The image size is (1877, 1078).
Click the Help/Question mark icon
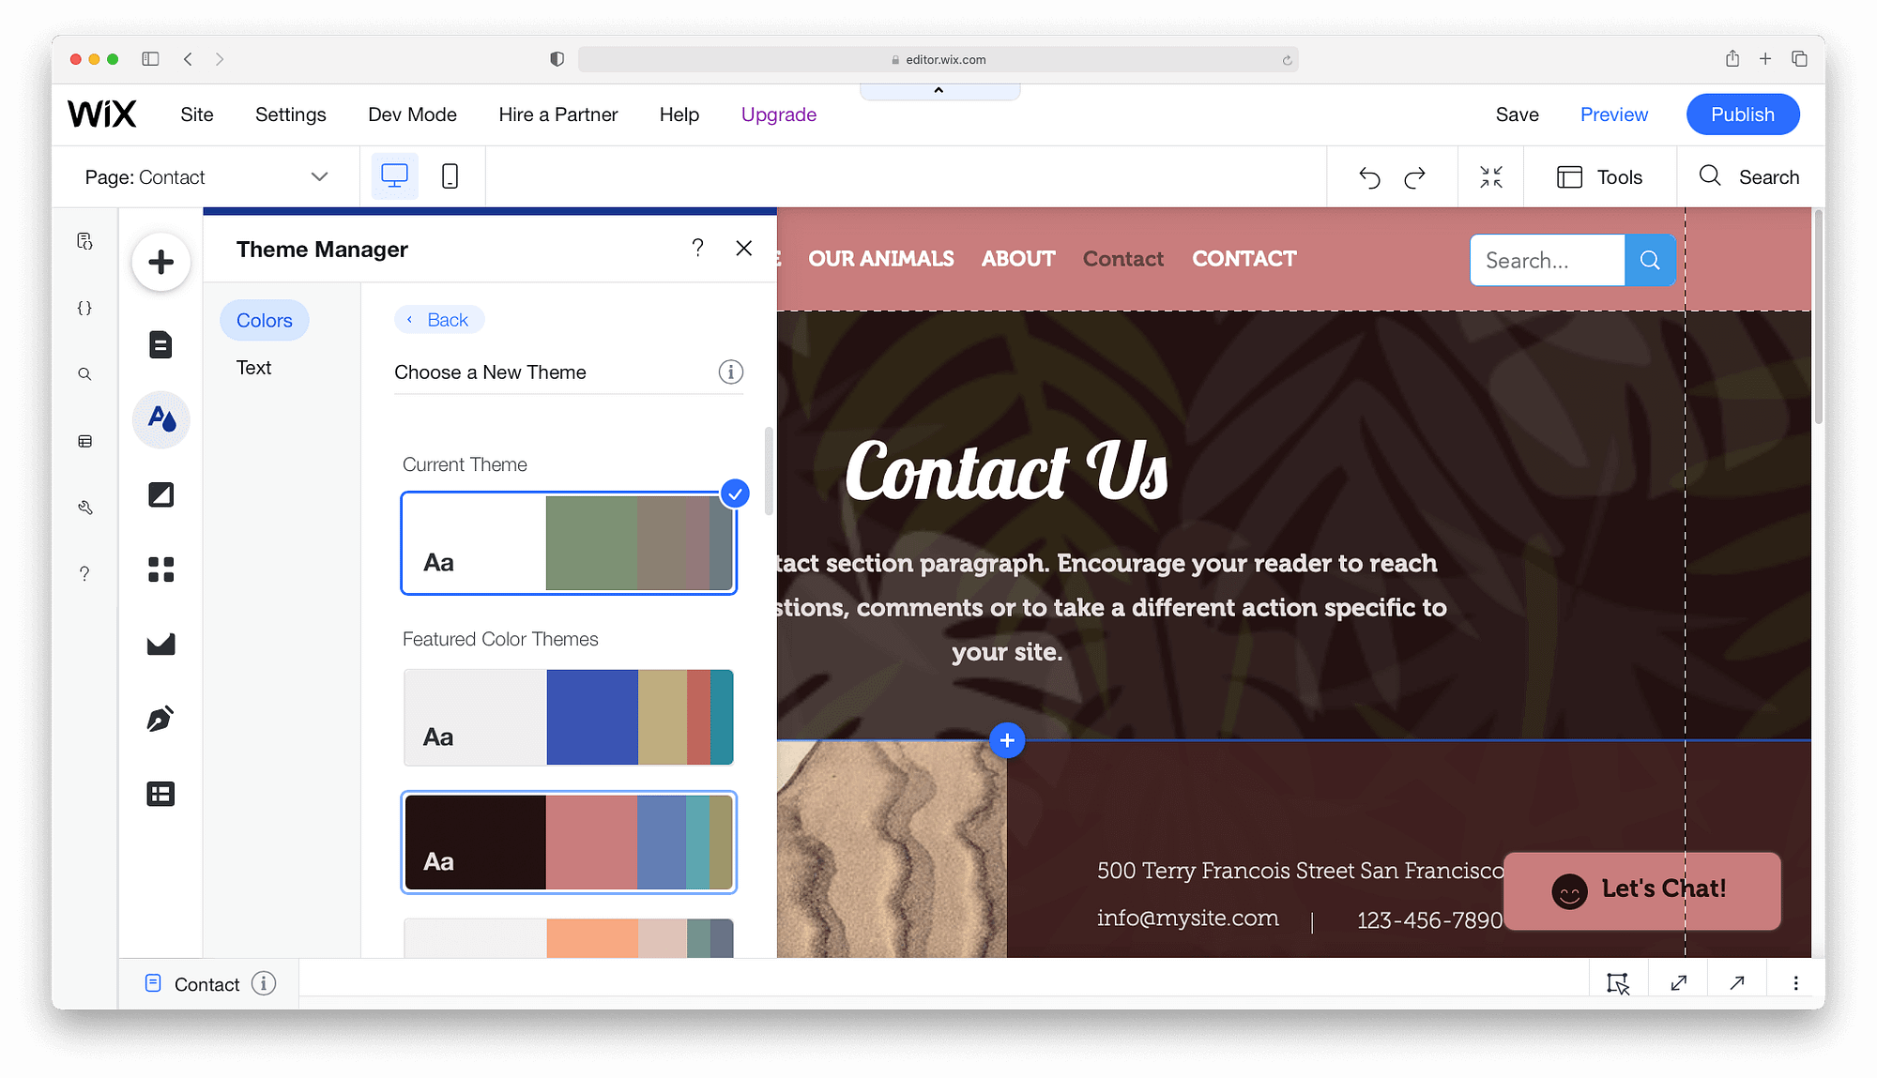coord(699,249)
